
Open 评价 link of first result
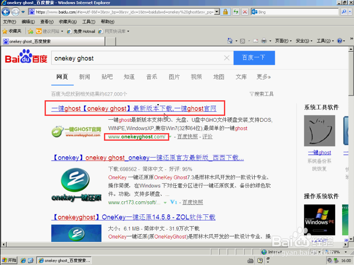coord(208,137)
